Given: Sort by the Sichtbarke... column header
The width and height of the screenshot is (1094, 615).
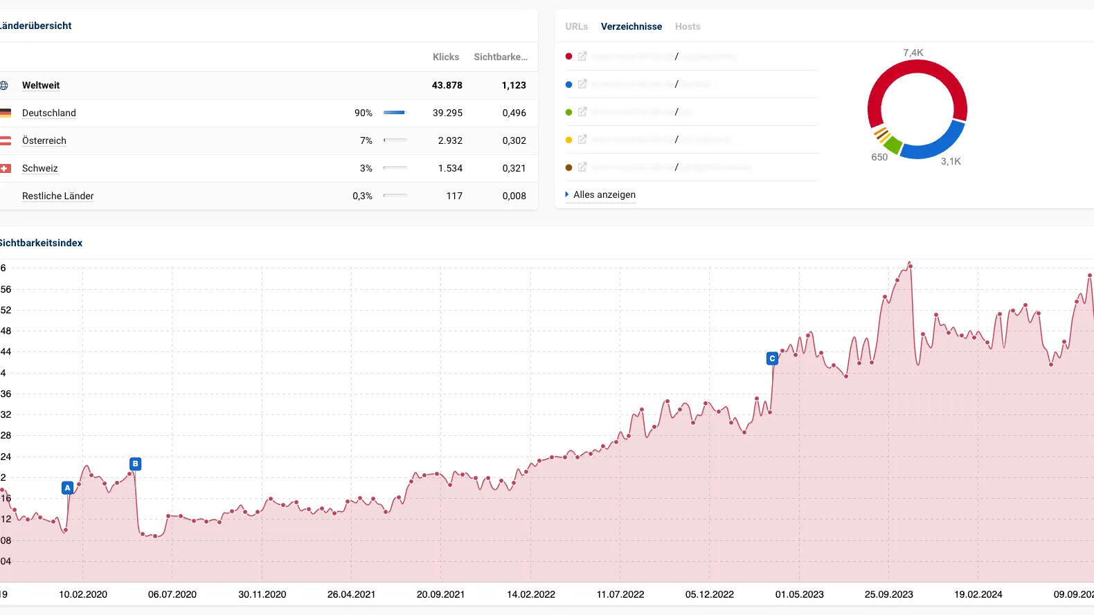Looking at the screenshot, I should [501, 57].
